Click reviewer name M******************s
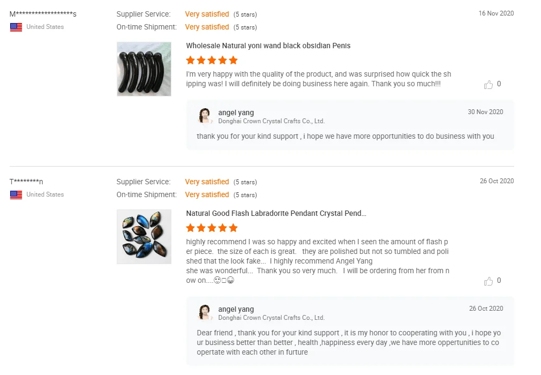This screenshot has height=375, width=541. (x=43, y=14)
